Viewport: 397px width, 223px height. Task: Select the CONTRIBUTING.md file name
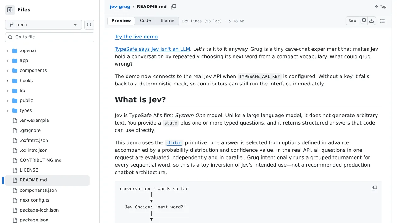coord(41,160)
